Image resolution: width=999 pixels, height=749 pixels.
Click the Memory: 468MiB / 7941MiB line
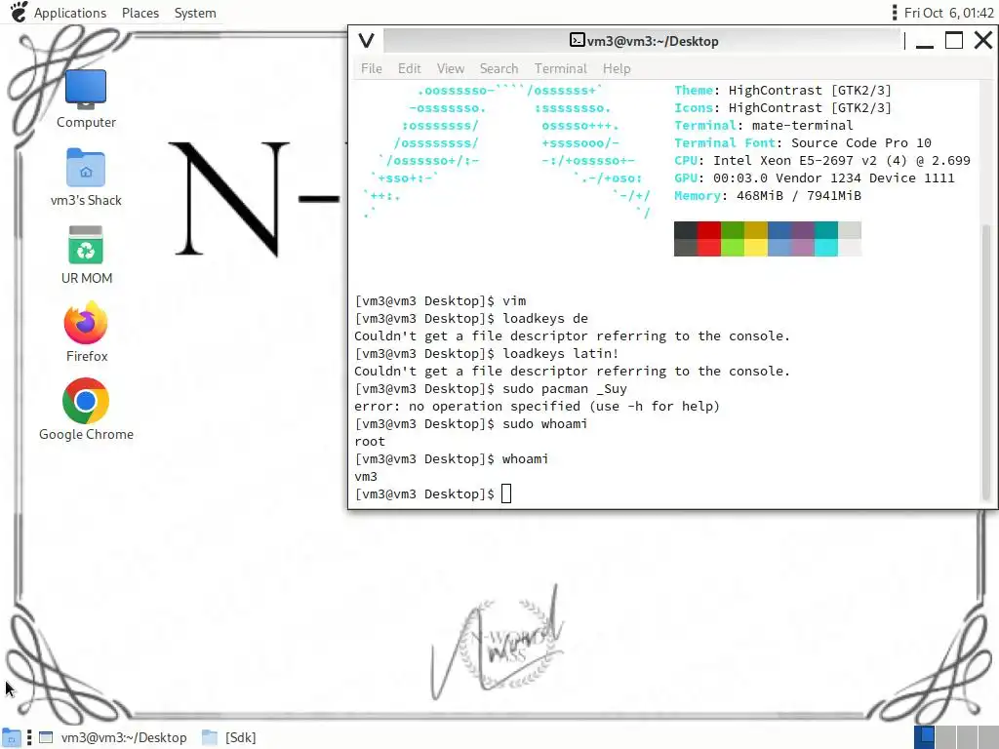768,195
